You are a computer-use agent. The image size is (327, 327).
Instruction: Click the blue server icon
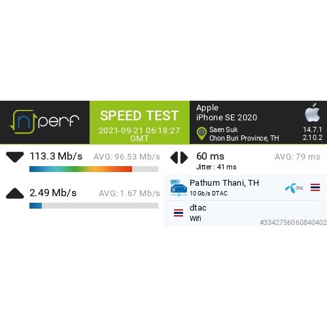pos(179,188)
